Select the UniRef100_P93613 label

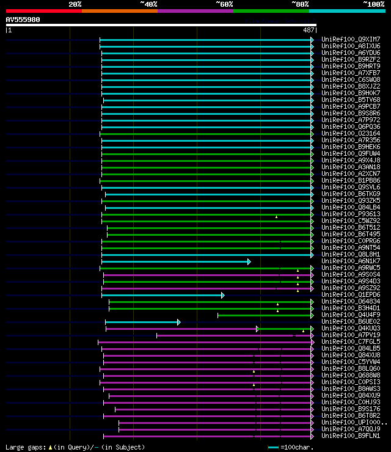point(351,214)
